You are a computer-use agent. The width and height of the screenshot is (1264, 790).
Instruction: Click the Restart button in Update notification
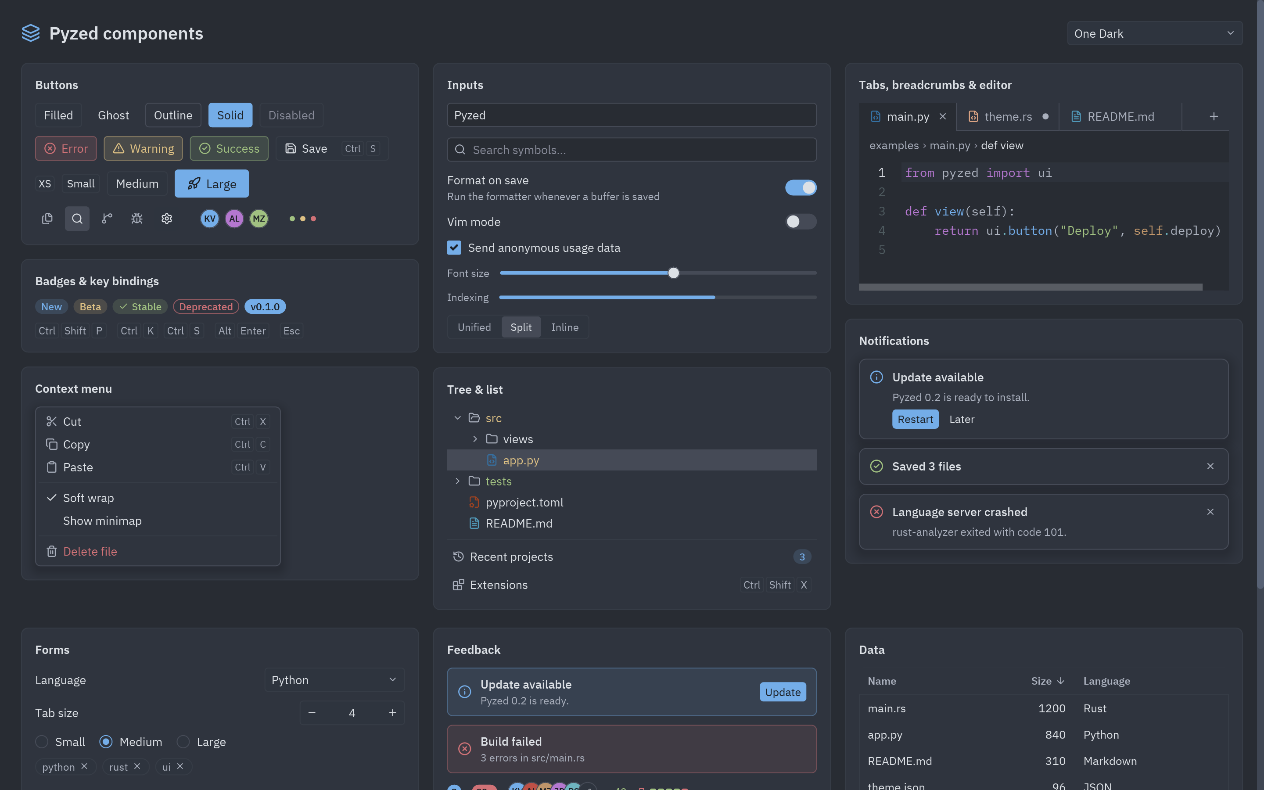click(915, 419)
